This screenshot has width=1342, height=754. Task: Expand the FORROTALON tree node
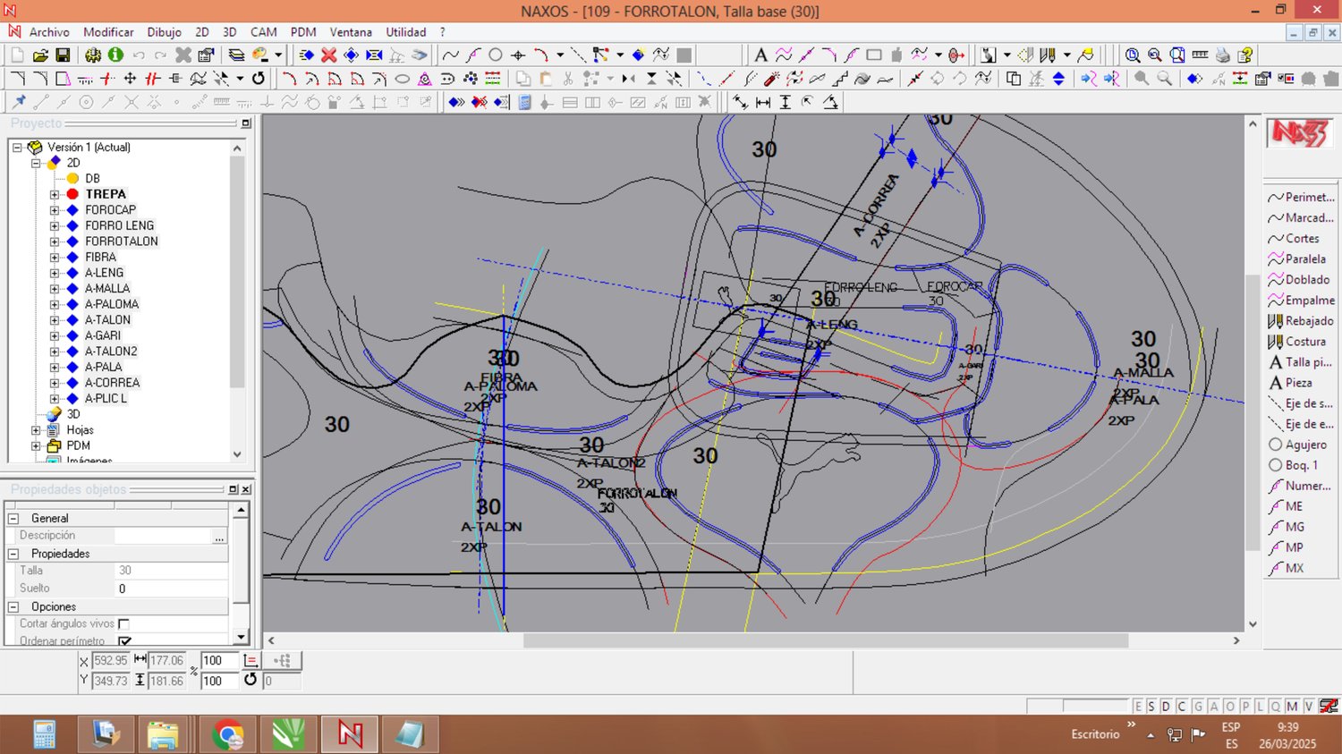(x=55, y=241)
